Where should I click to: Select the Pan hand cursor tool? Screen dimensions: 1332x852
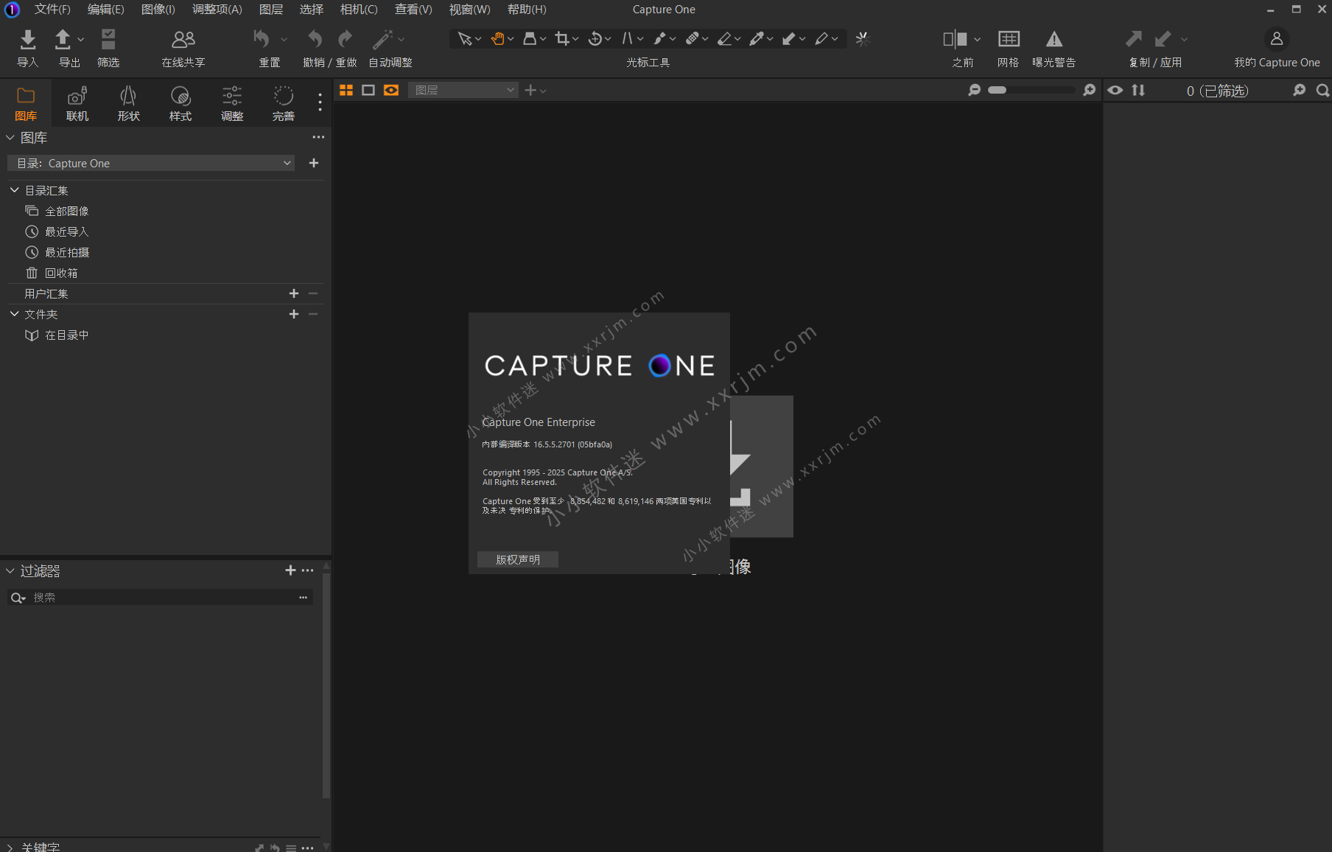[498, 39]
